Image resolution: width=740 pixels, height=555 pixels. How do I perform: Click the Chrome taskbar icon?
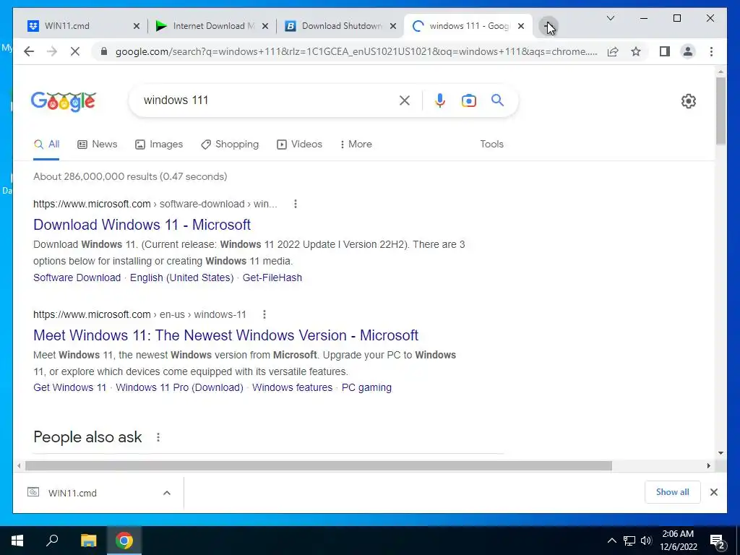(x=124, y=541)
